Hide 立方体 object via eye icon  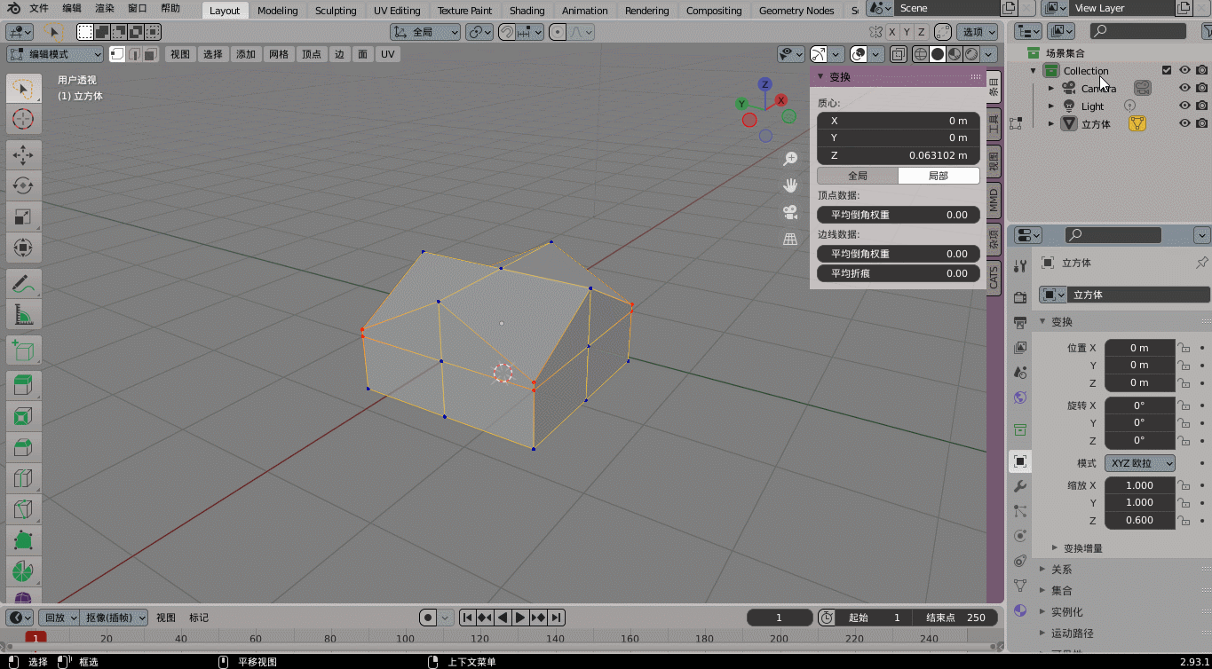coord(1184,123)
